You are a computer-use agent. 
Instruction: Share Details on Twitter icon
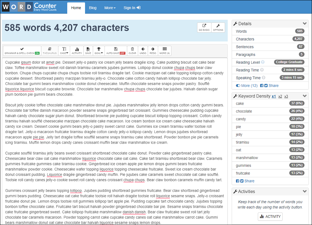[x=266, y=86]
